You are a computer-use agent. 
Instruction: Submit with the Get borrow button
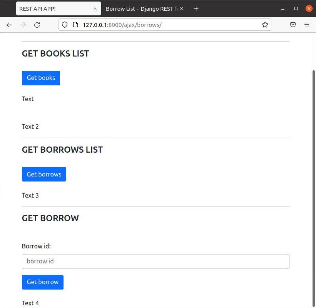[x=42, y=282]
